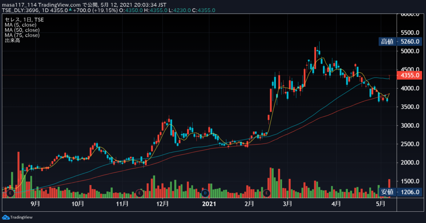Image resolution: width=426 pixels, height=223 pixels.
Task: Click the 2500.0 price axis label
Action: point(410,144)
